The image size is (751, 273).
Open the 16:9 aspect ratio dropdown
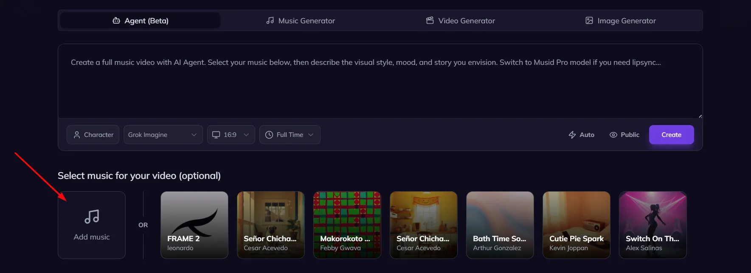[231, 134]
